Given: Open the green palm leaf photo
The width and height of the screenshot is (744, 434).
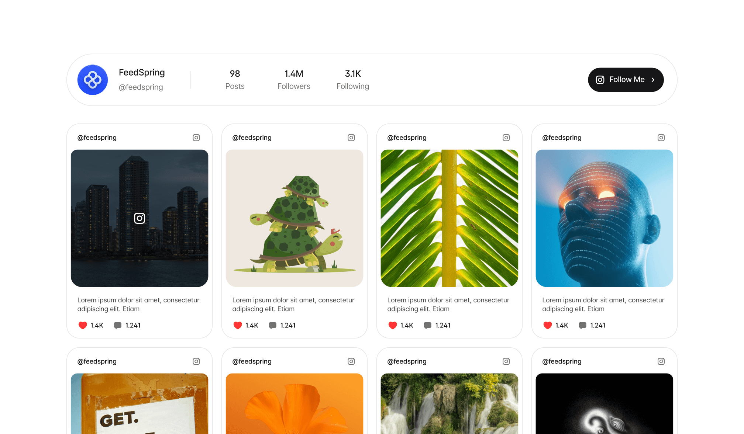Looking at the screenshot, I should click(449, 218).
